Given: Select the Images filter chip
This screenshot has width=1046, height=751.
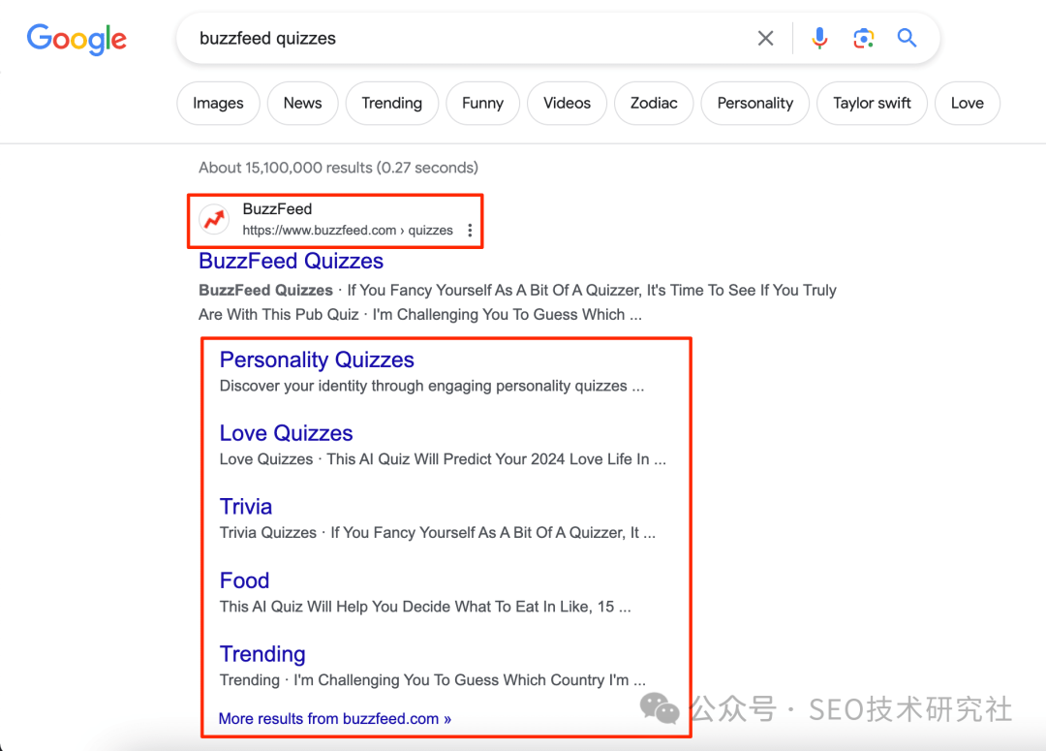Looking at the screenshot, I should click(x=218, y=104).
